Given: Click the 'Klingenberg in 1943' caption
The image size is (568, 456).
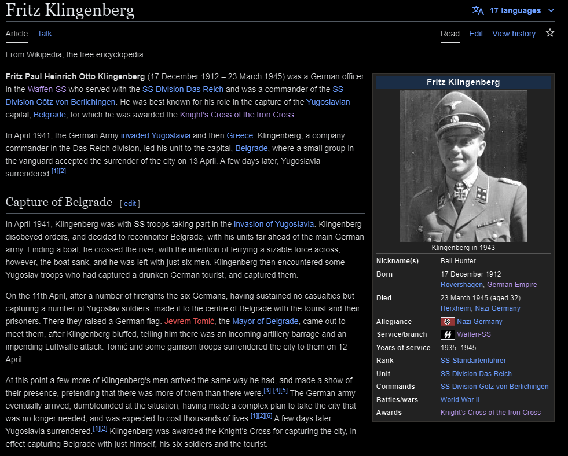Looking at the screenshot, I should point(463,248).
